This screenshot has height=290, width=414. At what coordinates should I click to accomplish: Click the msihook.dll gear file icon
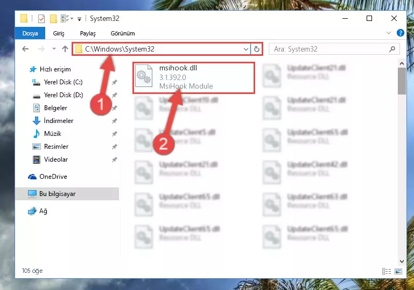[144, 76]
